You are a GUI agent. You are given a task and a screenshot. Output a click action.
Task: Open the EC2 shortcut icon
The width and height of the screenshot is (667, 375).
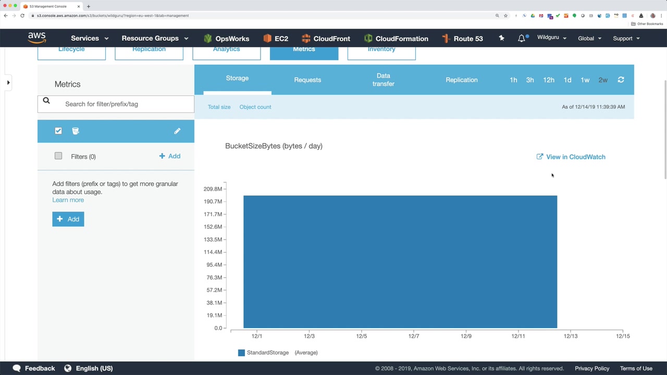click(267, 38)
